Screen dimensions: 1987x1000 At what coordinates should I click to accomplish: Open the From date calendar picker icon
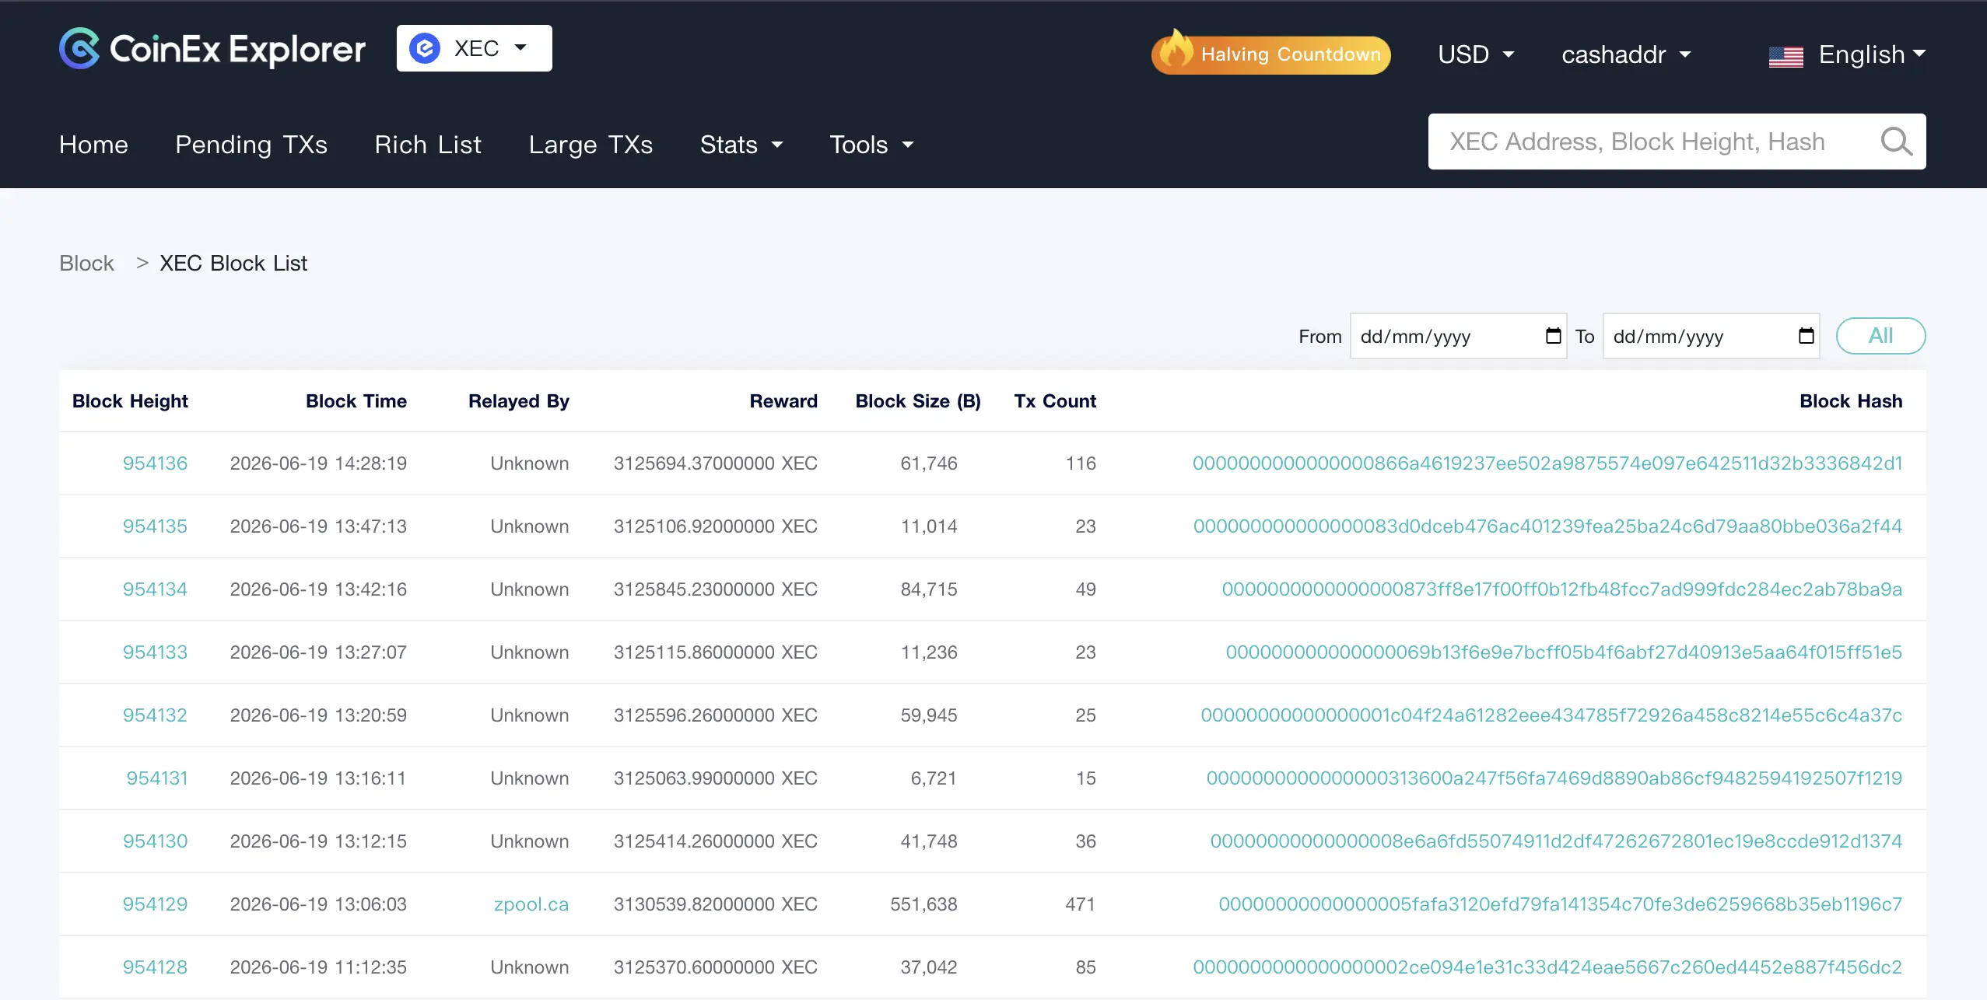[1553, 336]
